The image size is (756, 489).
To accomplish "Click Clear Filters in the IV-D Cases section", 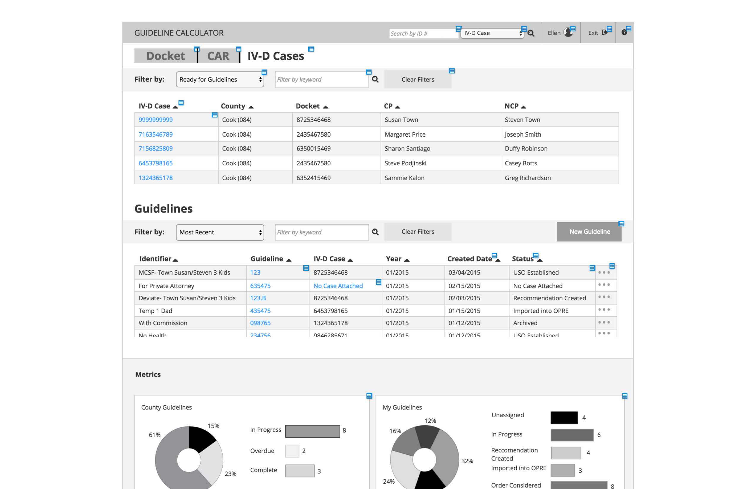I will coord(418,79).
